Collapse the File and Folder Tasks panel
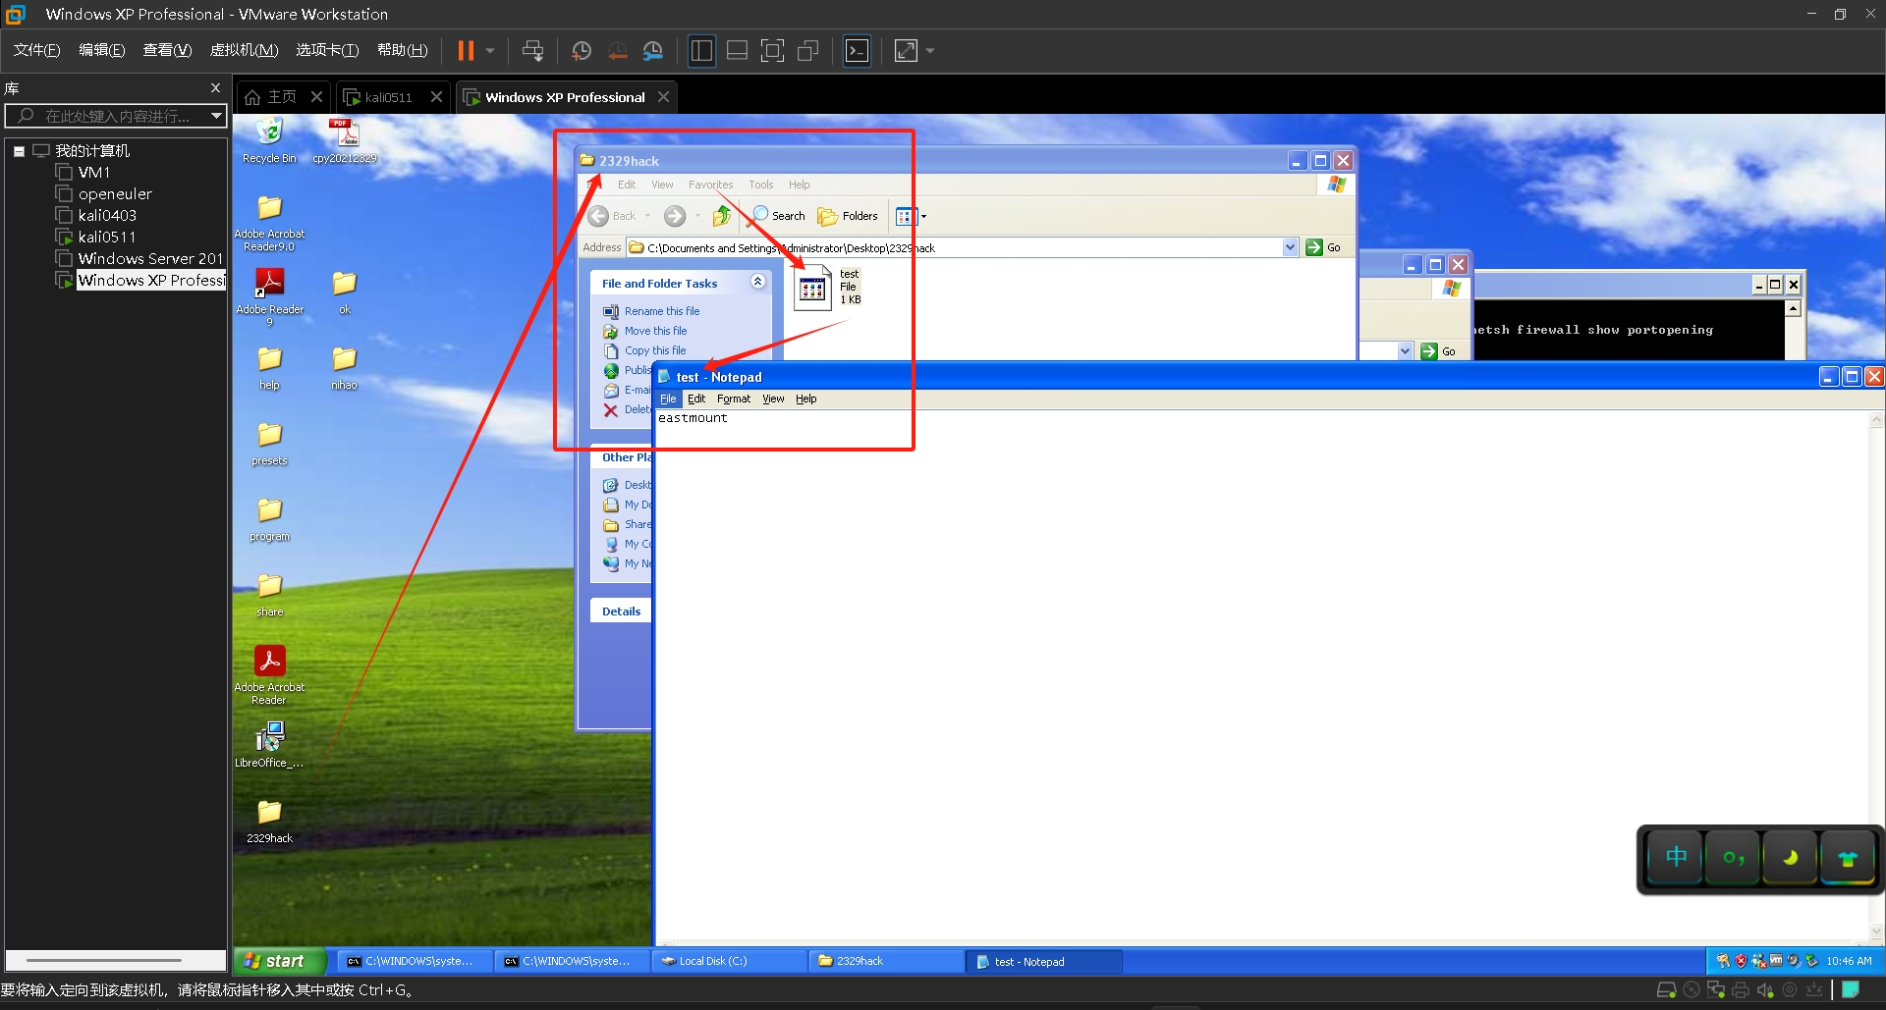1886x1010 pixels. pyautogui.click(x=757, y=282)
